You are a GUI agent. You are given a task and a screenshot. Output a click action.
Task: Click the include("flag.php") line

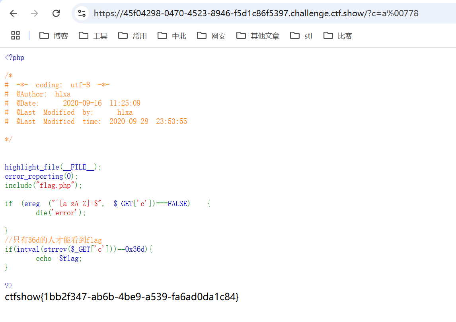tap(43, 185)
